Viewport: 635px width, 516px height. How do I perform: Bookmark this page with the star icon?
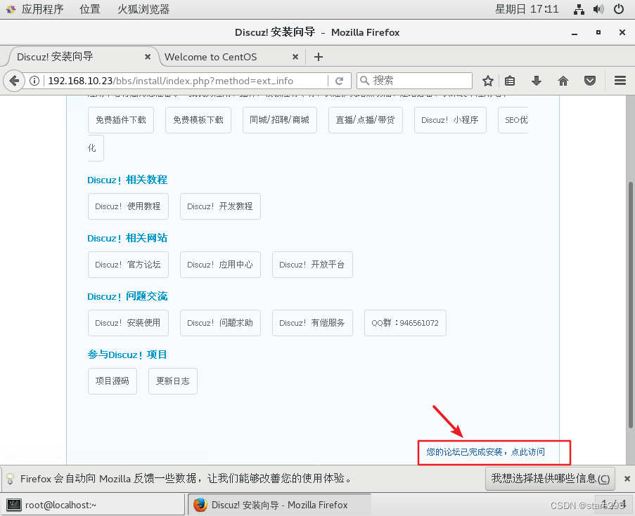click(487, 81)
